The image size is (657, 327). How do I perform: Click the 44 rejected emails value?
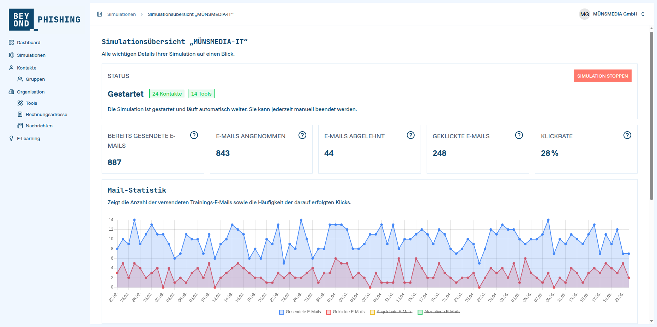pyautogui.click(x=329, y=153)
